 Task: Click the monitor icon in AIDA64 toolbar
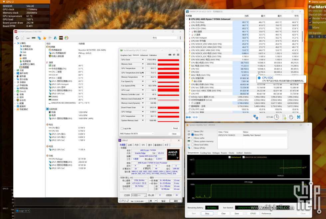(39, 38)
